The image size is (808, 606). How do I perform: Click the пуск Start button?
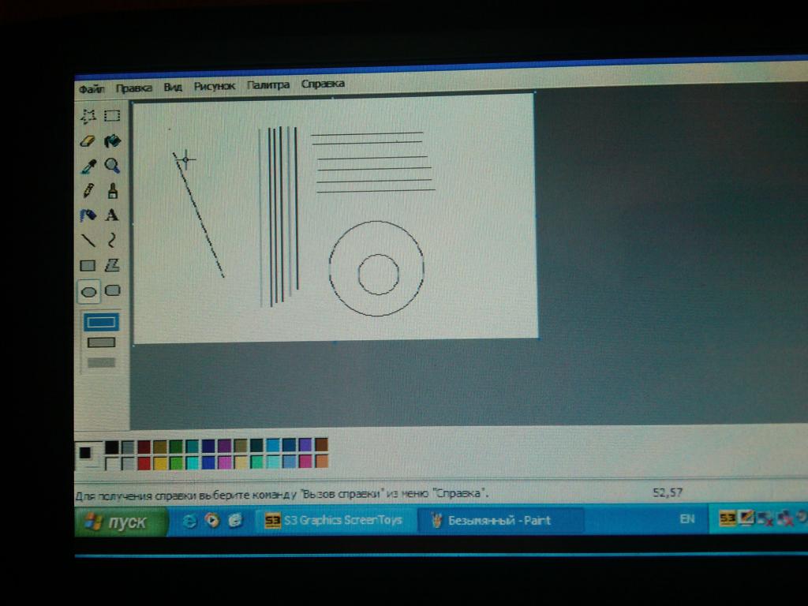(122, 523)
